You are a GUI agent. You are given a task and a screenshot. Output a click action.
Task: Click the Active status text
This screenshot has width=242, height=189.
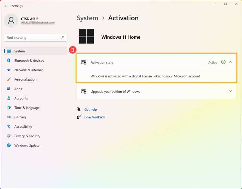coord(213,63)
